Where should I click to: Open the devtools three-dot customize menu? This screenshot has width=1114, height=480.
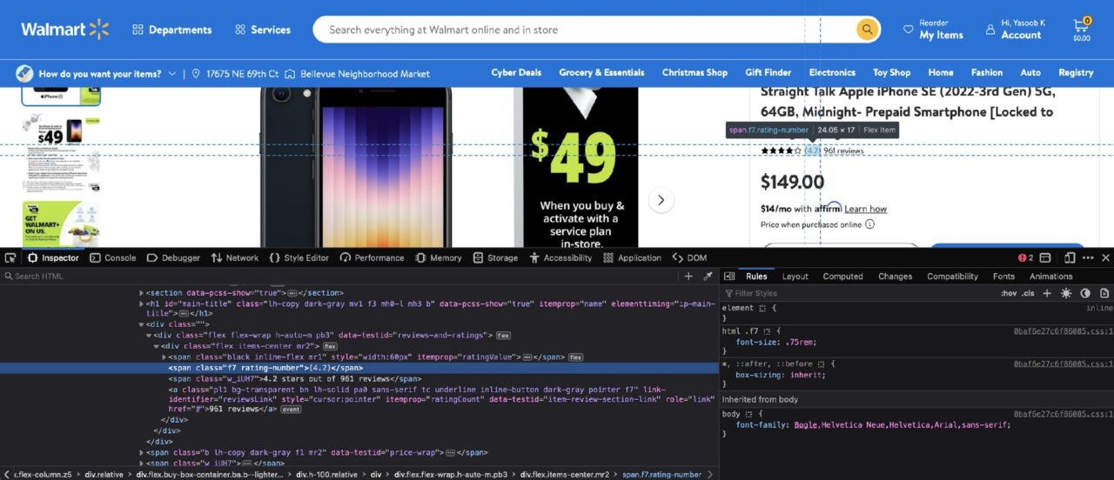click(1088, 257)
